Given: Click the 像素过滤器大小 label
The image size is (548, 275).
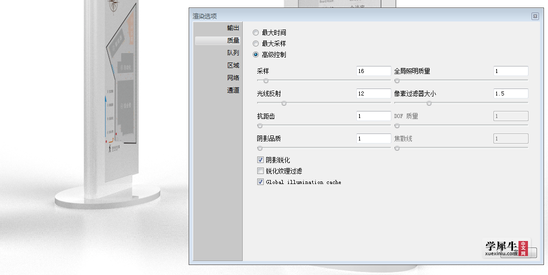Looking at the screenshot, I should [x=415, y=93].
